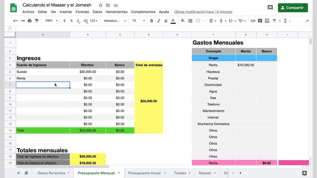Image resolution: width=317 pixels, height=178 pixels.
Task: Select Renta monto cell $10,000.00
Action: tap(246, 65)
